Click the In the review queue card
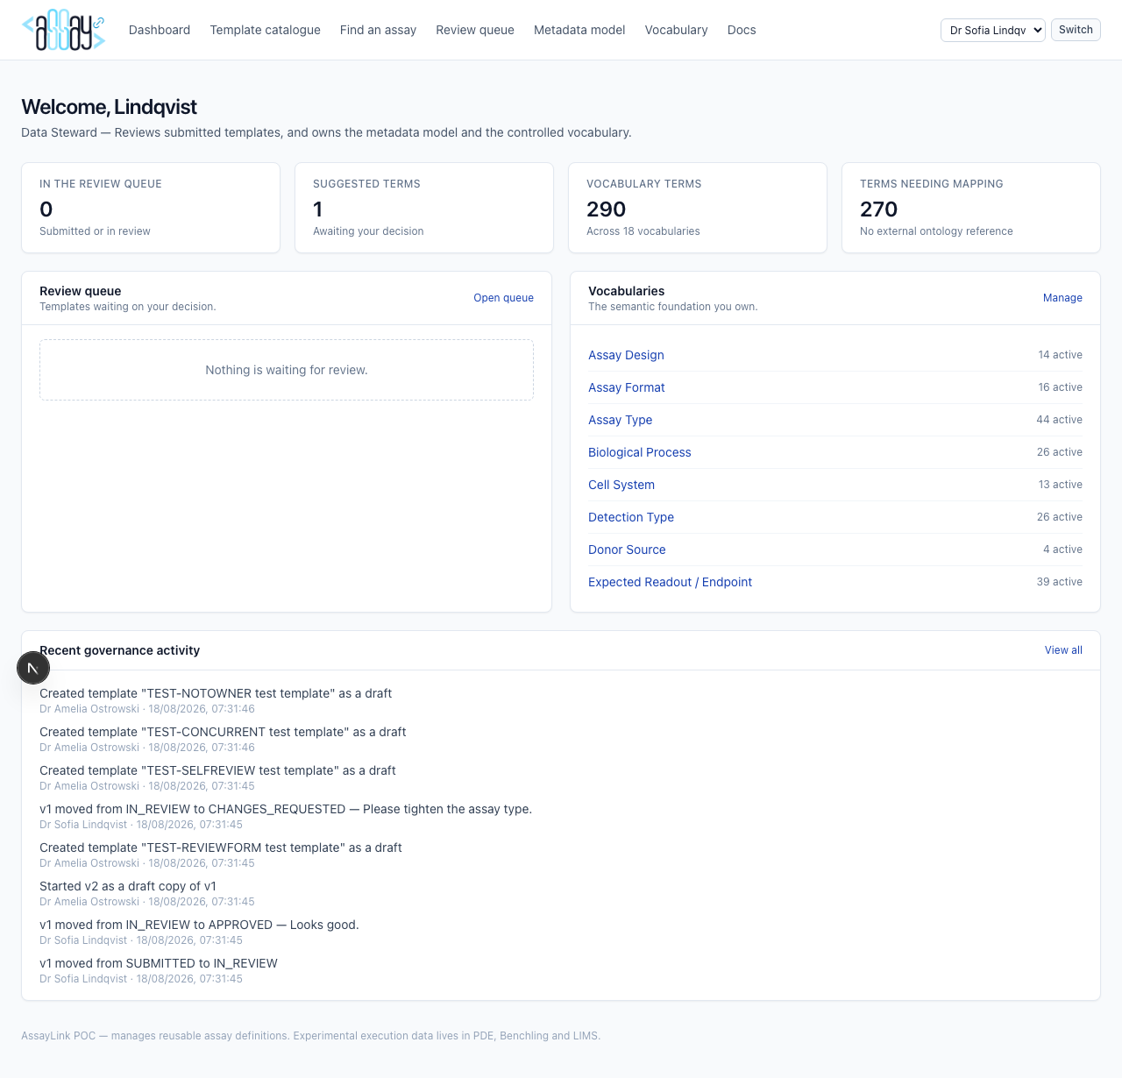Viewport: 1122px width, 1078px height. click(x=151, y=208)
